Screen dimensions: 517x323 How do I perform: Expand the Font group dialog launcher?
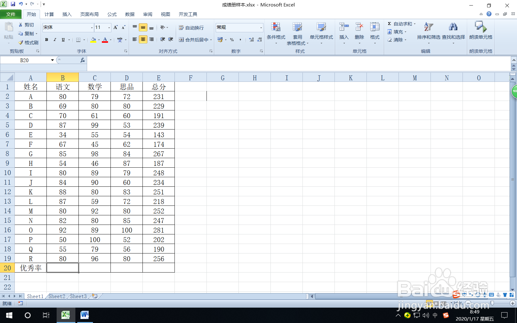(x=126, y=51)
